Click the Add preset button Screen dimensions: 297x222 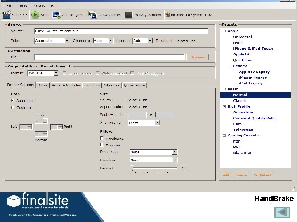(x=226, y=175)
